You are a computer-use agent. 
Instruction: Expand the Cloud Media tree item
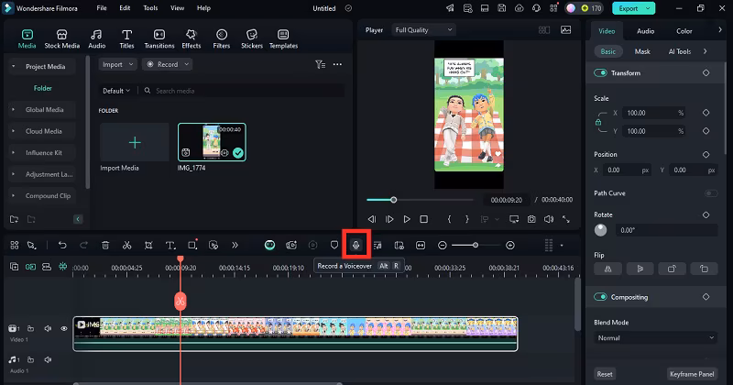tap(13, 131)
